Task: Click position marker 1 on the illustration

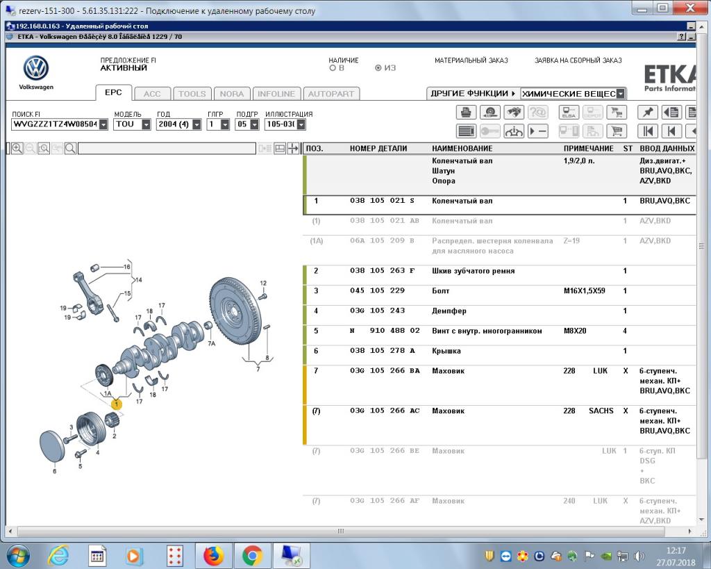Action: tap(117, 404)
